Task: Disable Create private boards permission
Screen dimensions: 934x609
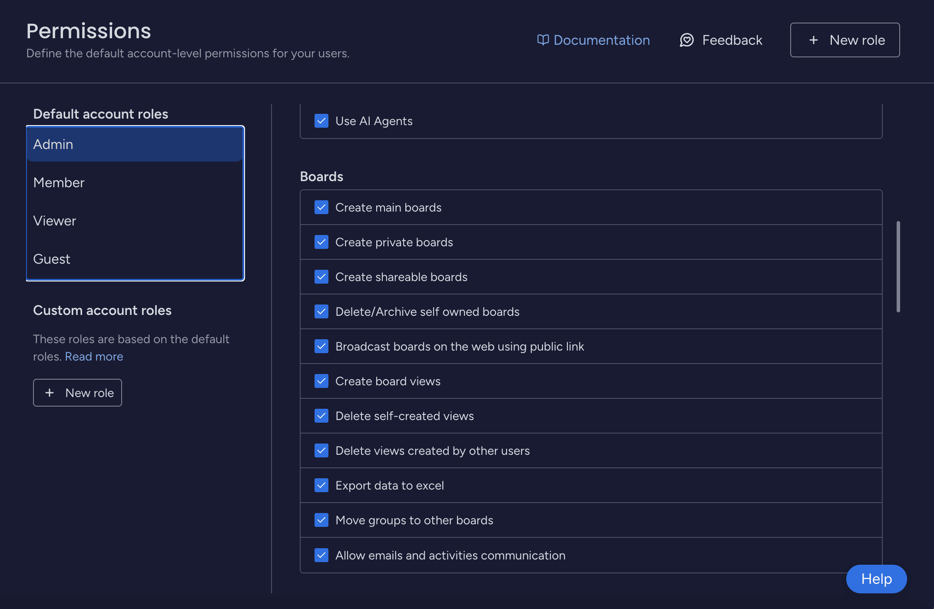Action: point(321,242)
